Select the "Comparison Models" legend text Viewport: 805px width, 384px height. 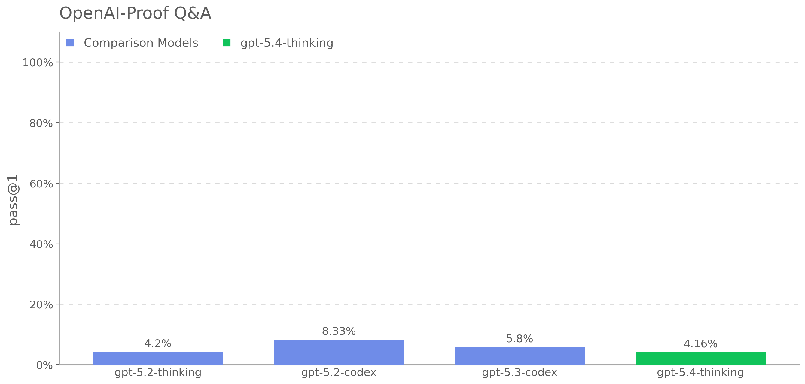[x=141, y=43]
